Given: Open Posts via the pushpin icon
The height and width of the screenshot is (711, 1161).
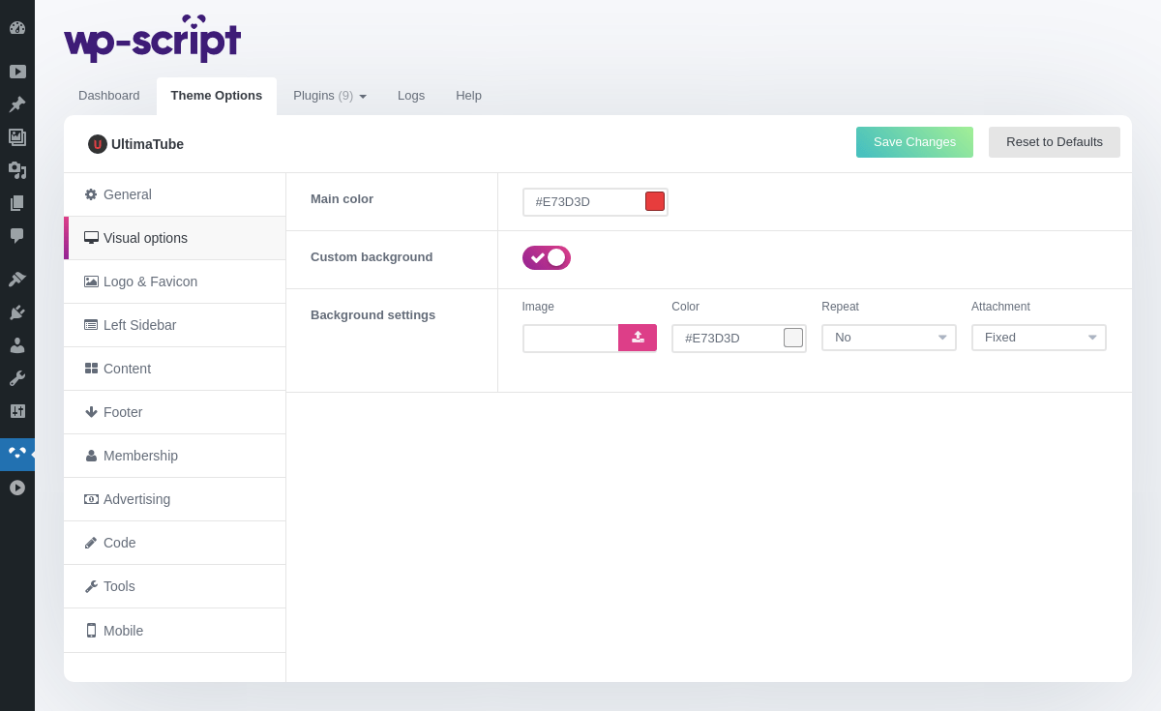Looking at the screenshot, I should (x=17, y=104).
